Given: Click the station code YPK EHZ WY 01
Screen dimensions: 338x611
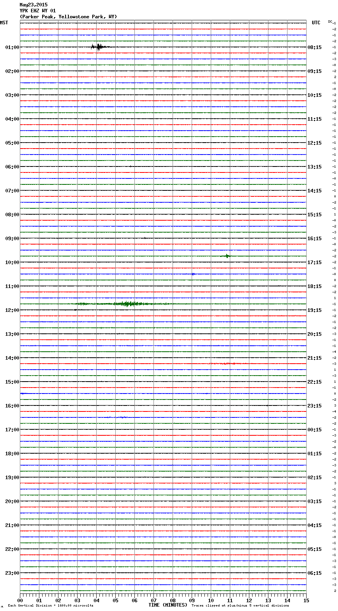Looking at the screenshot, I should coord(38,11).
